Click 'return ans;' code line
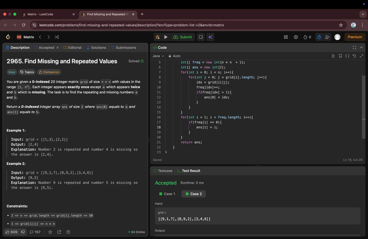Image resolution: width=368 pixels, height=239 pixels. [191, 142]
